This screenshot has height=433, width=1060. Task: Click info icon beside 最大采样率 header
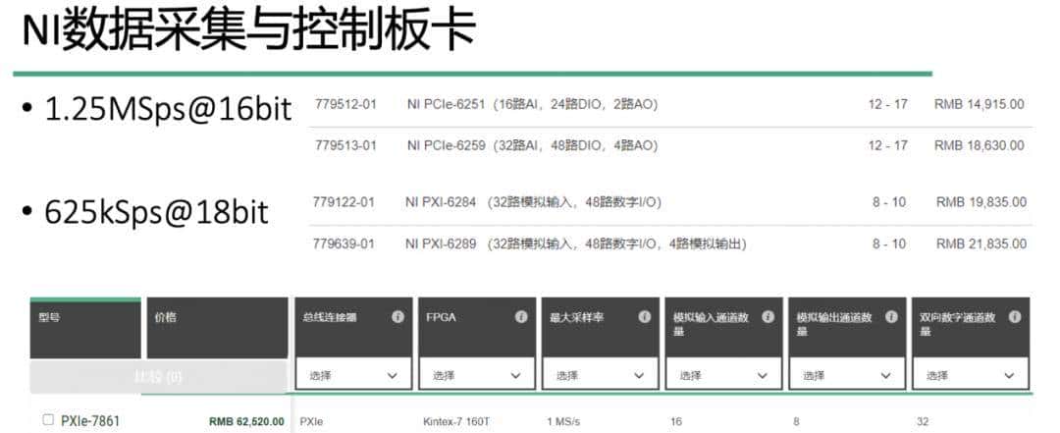(x=644, y=316)
